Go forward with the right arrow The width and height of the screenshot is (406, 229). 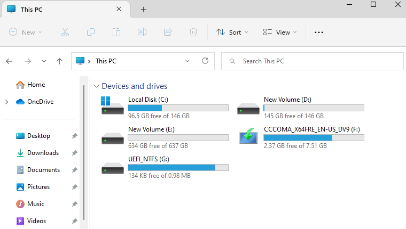28,61
